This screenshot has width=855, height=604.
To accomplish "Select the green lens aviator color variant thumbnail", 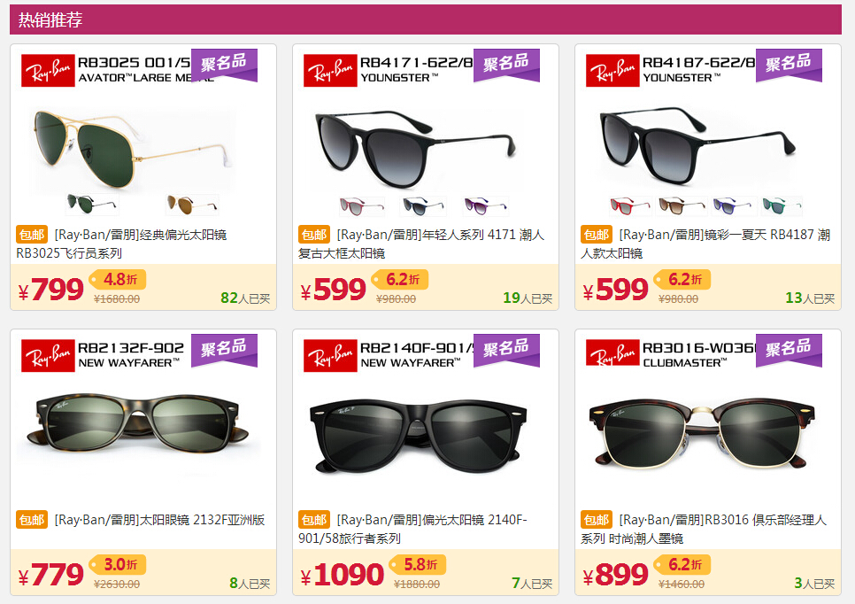I will pos(91,205).
